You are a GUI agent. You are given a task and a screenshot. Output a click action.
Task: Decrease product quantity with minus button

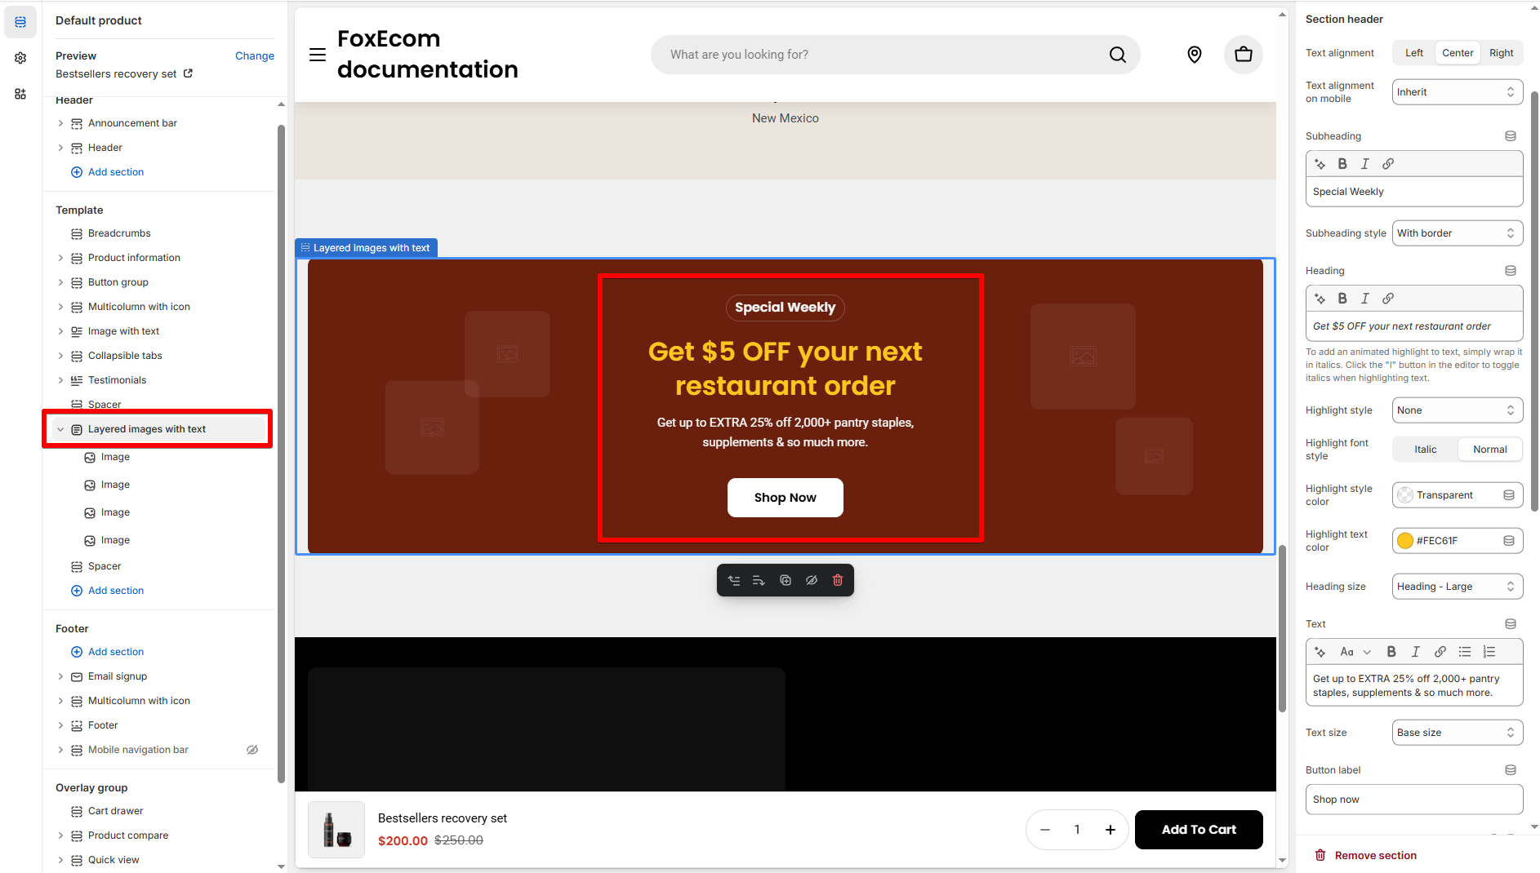pyautogui.click(x=1045, y=830)
